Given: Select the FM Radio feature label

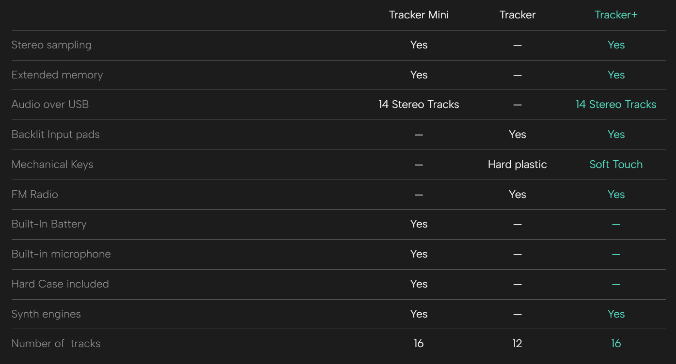Looking at the screenshot, I should 35,195.
